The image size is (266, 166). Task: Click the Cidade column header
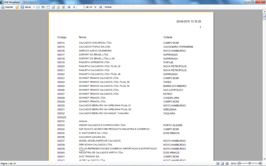tap(168, 37)
